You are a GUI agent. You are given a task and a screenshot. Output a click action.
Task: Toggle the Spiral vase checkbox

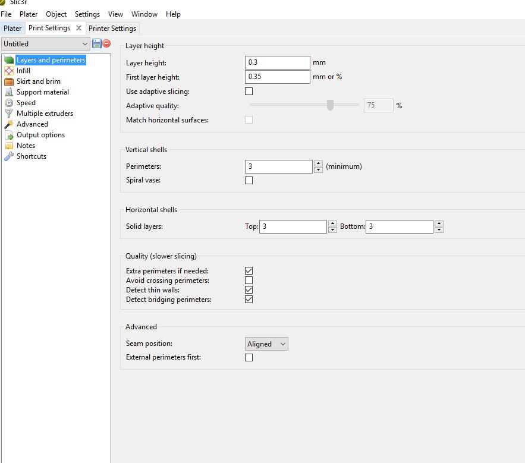click(249, 180)
